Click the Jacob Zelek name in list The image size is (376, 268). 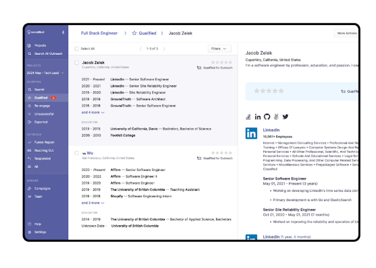pos(93,63)
